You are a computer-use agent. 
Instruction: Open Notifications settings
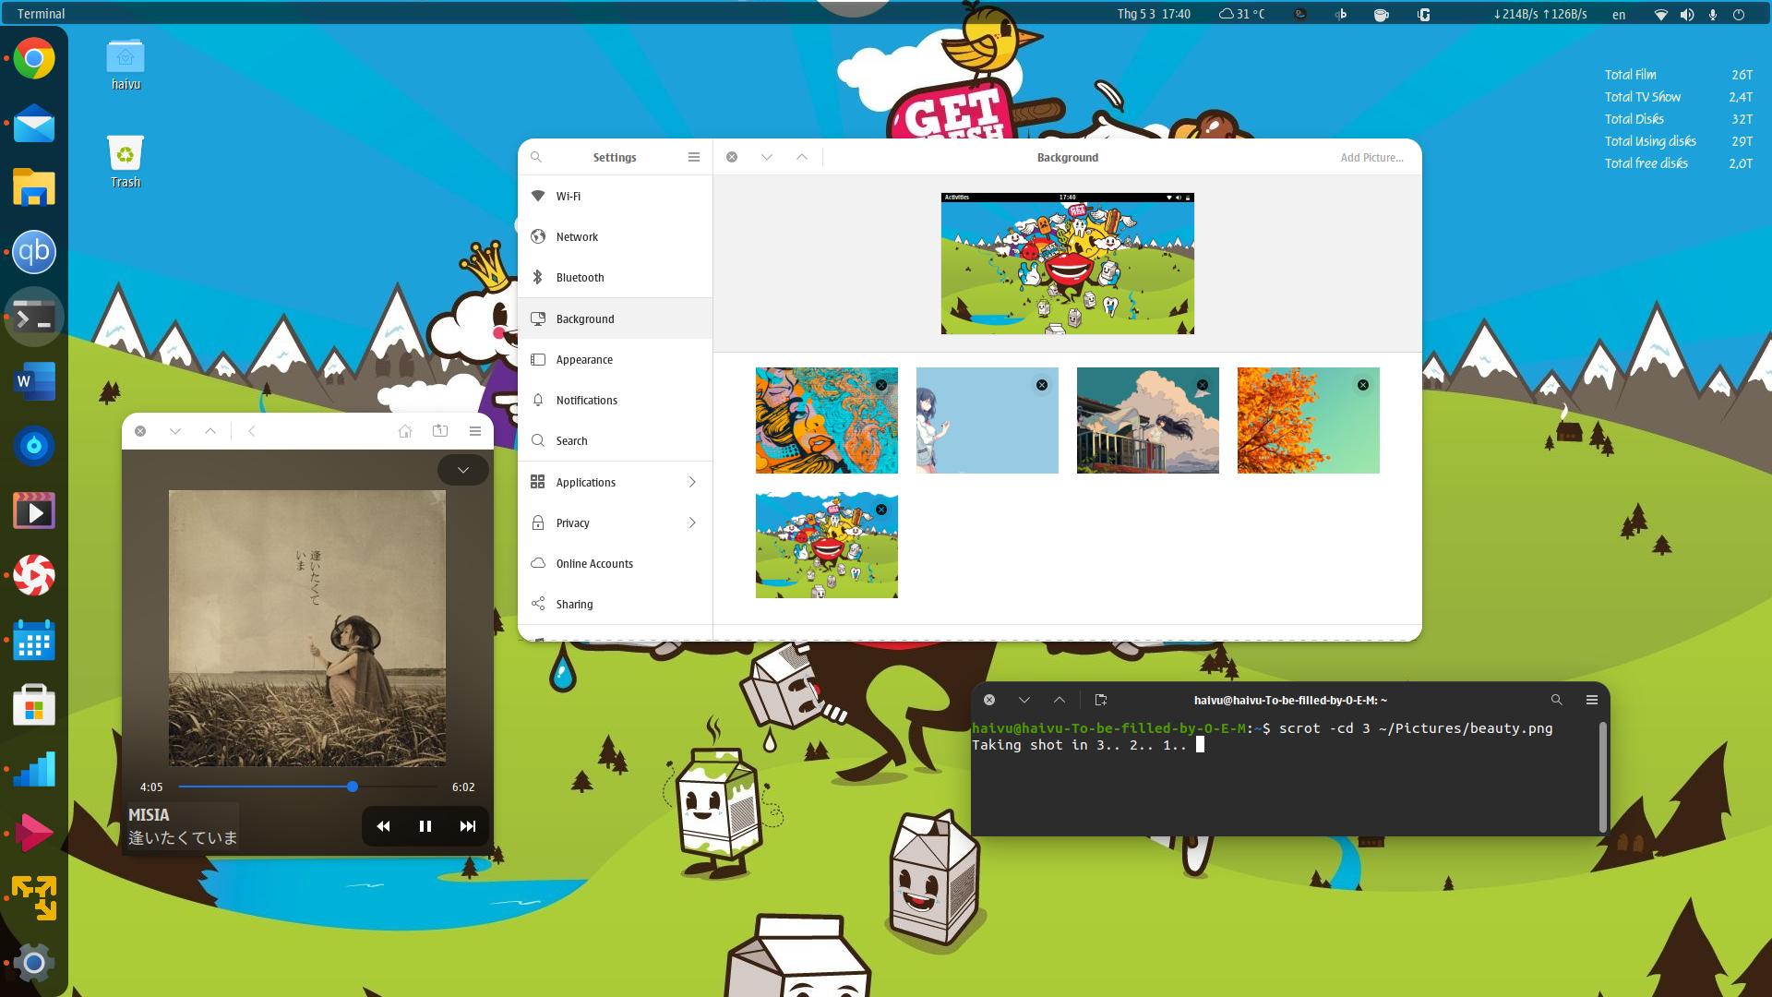point(616,400)
